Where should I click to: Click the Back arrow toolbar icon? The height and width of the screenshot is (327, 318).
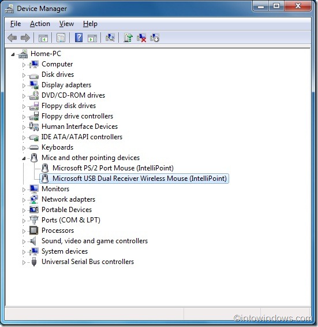pos(12,38)
